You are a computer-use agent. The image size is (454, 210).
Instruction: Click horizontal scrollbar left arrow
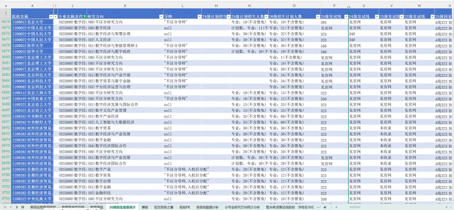point(336,207)
